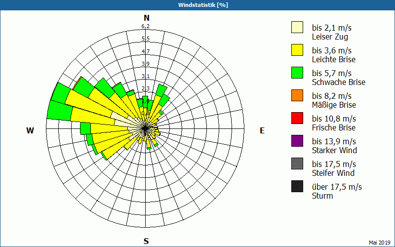Click the 'W' compass label
Screen dimensions: 395x247
(30, 130)
